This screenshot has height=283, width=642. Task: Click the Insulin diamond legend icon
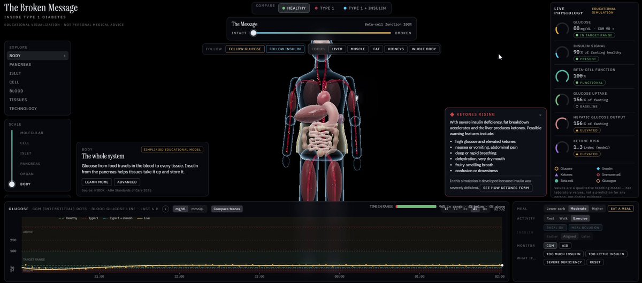click(x=598, y=168)
